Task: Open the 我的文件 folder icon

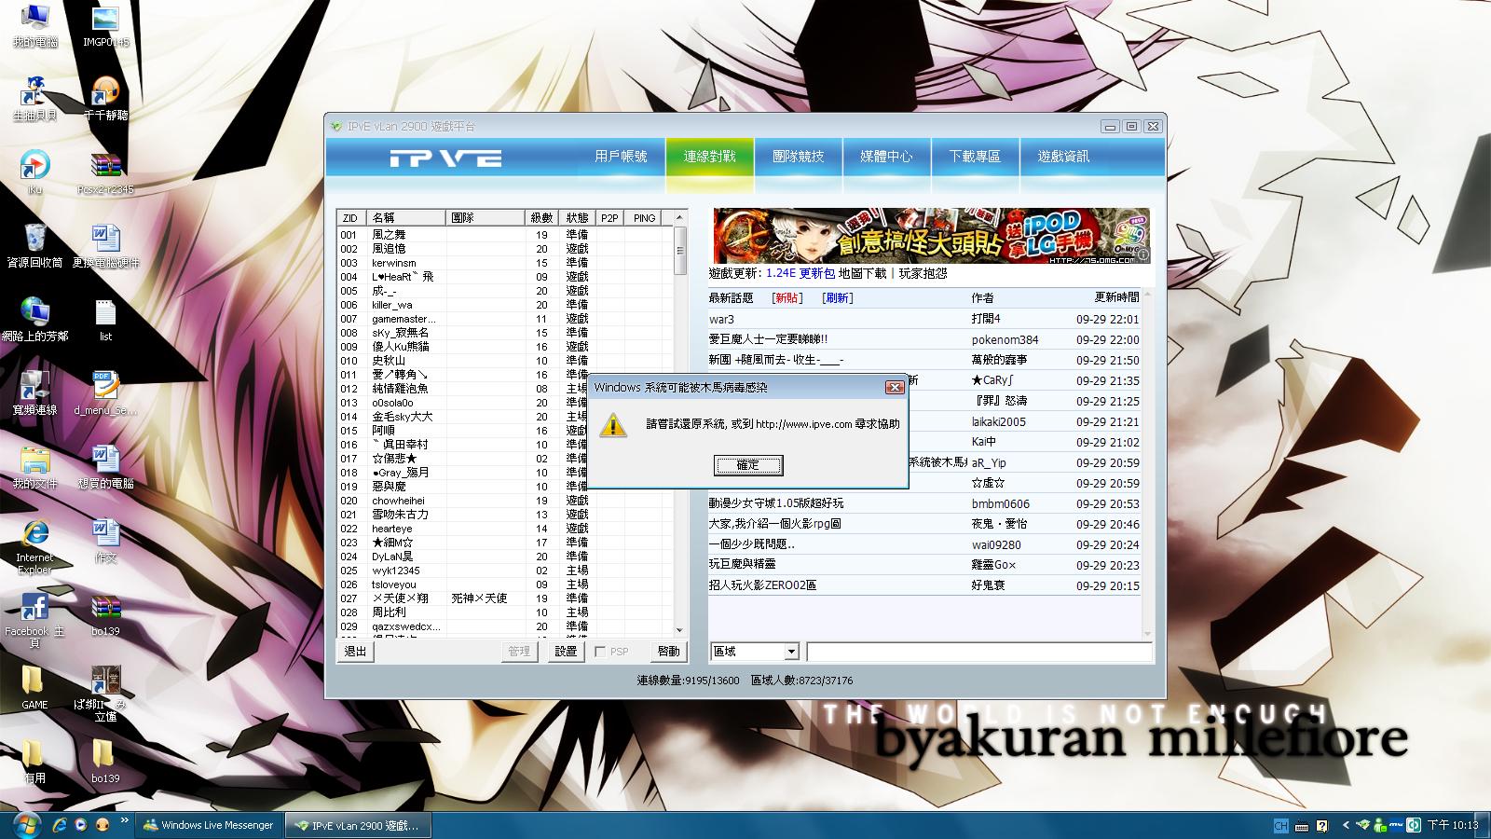Action: point(34,466)
